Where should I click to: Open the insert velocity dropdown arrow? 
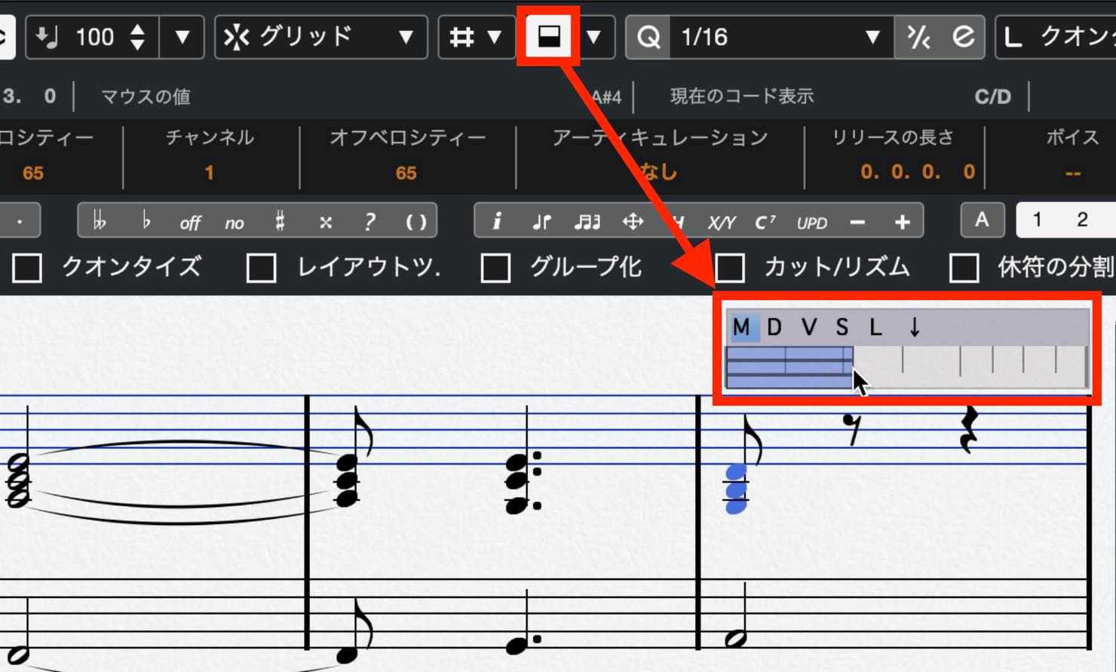point(182,36)
